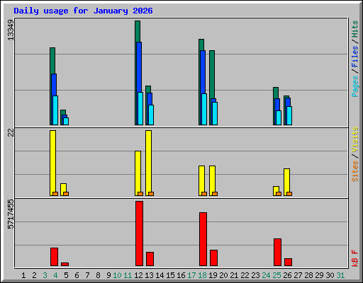Click green weekend day 3 label
The image size is (363, 283).
(45, 275)
